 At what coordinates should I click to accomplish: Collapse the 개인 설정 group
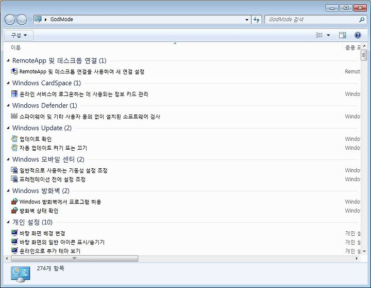(x=8, y=222)
